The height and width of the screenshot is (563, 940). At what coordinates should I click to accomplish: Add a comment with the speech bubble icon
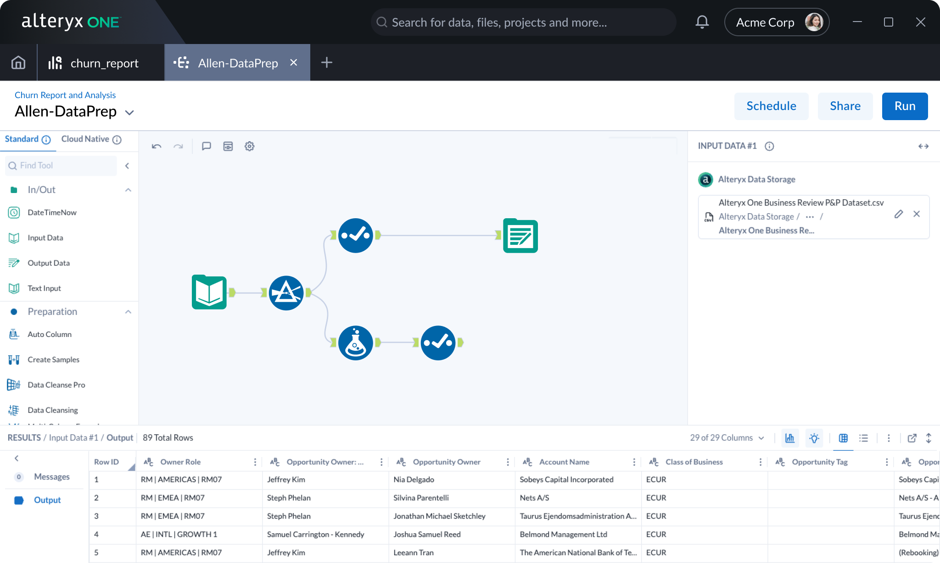coord(207,146)
